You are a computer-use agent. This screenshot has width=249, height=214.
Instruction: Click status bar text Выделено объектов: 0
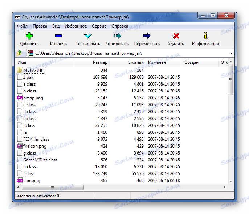pyautogui.click(x=37, y=196)
